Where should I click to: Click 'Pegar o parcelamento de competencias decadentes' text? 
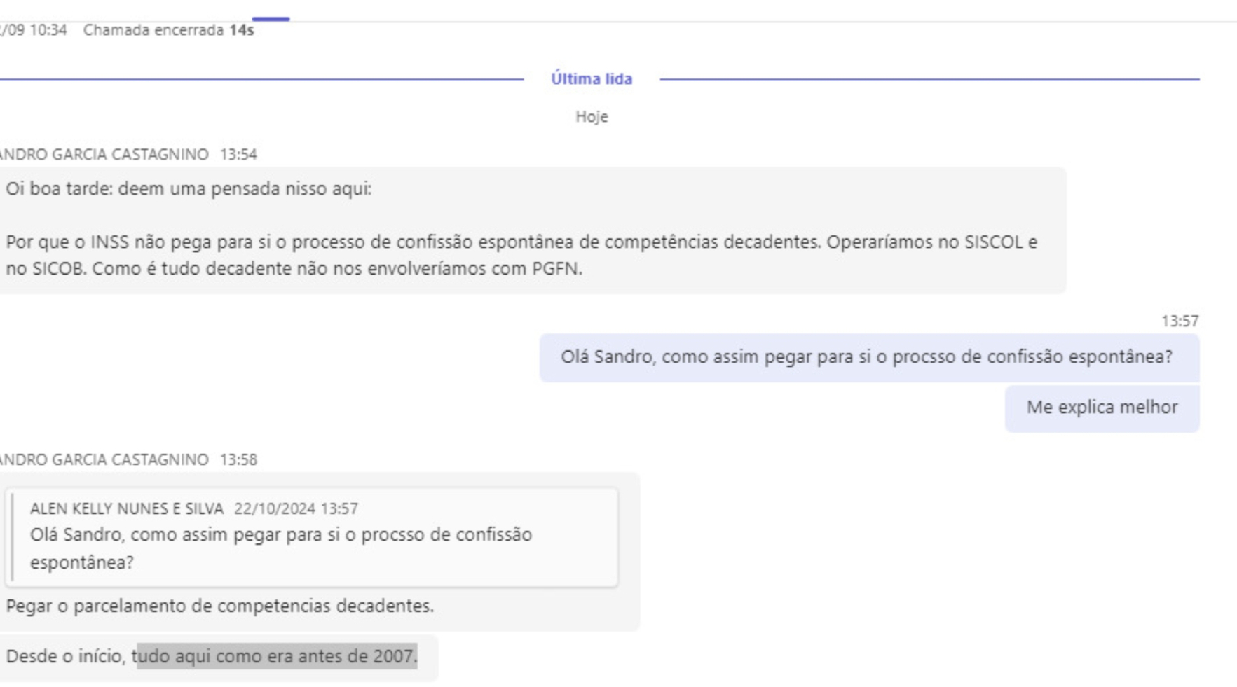(220, 606)
